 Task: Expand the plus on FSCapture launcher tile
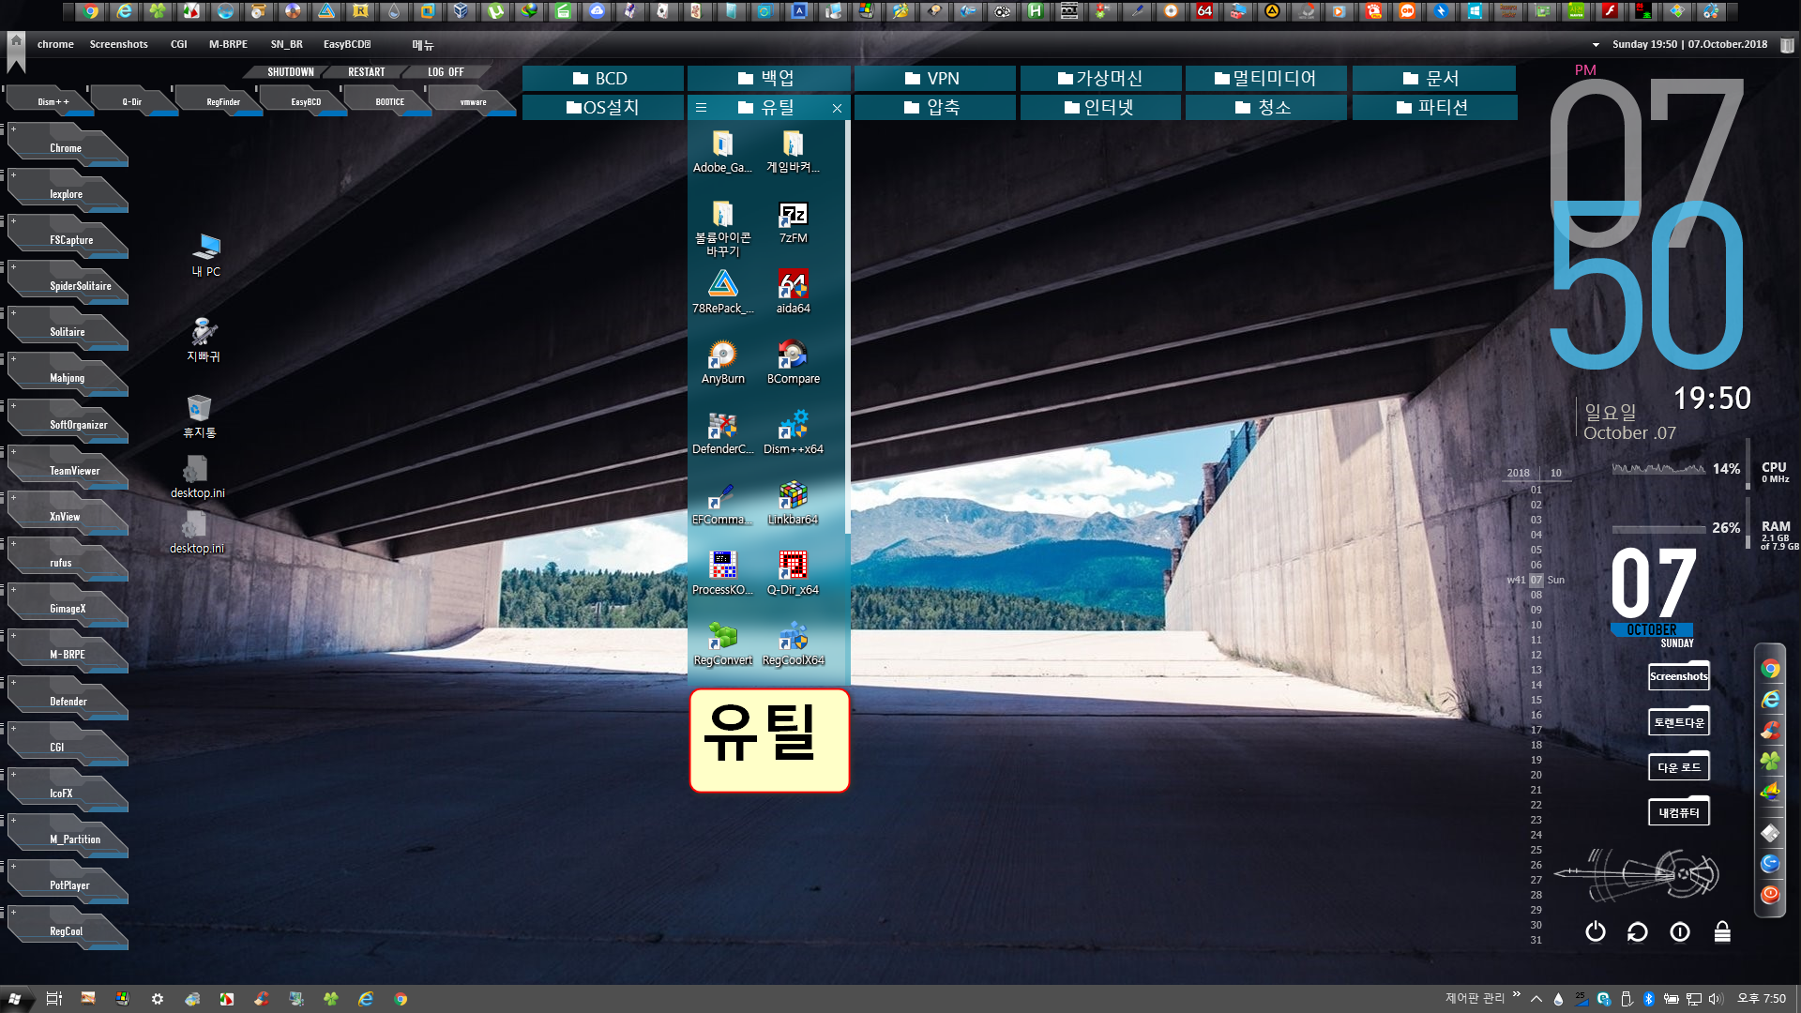click(13, 220)
